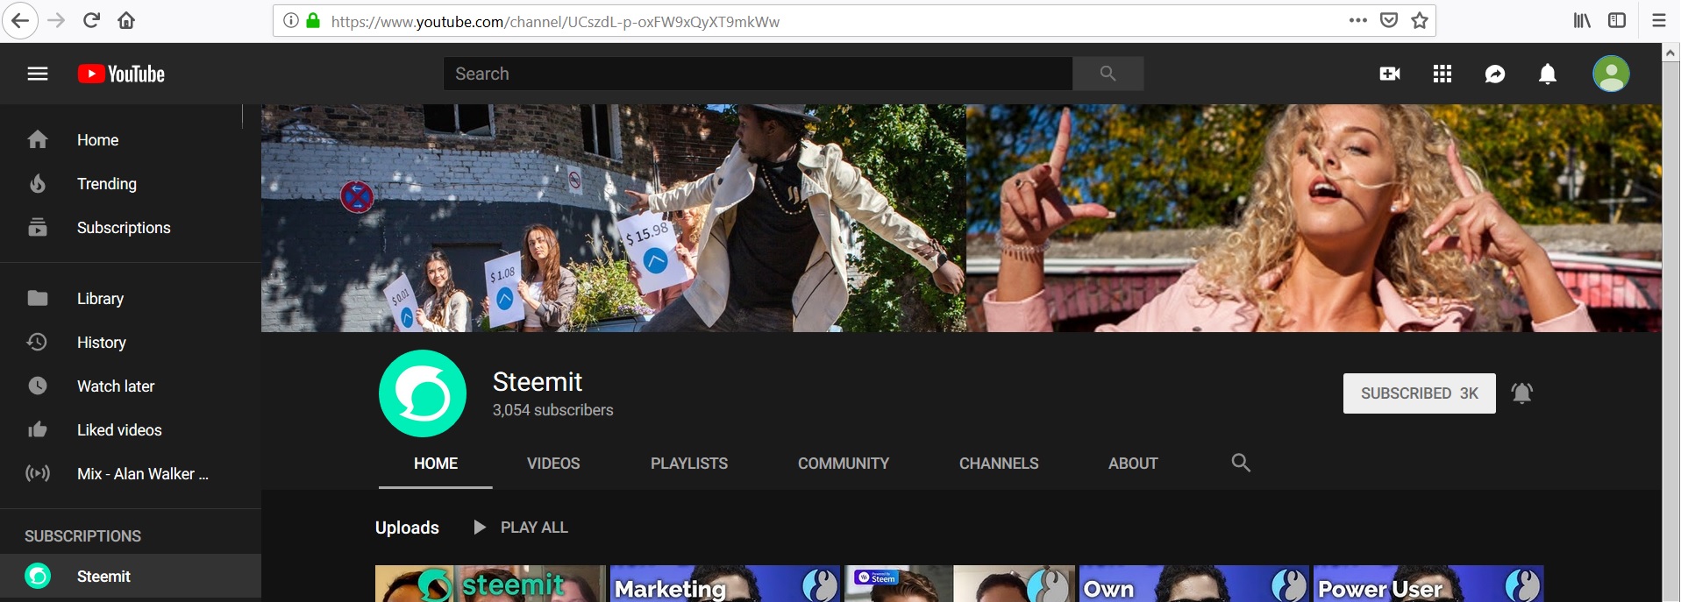The width and height of the screenshot is (1681, 602).
Task: Open the 'Own' video thumbnail
Action: pos(1194,584)
